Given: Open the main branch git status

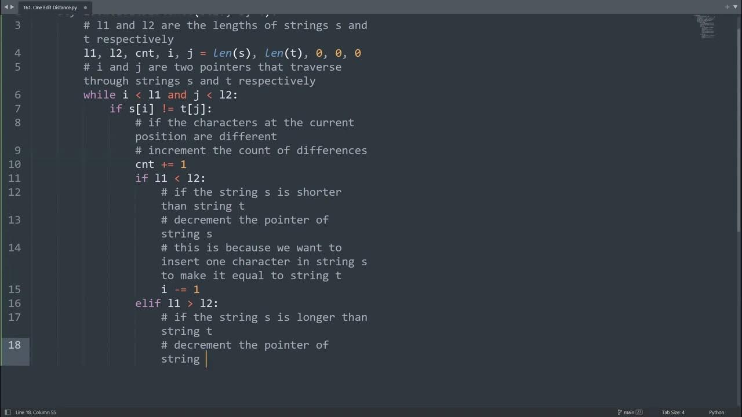Looking at the screenshot, I should (628, 412).
